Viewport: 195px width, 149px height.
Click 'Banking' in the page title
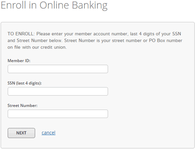[90, 5]
